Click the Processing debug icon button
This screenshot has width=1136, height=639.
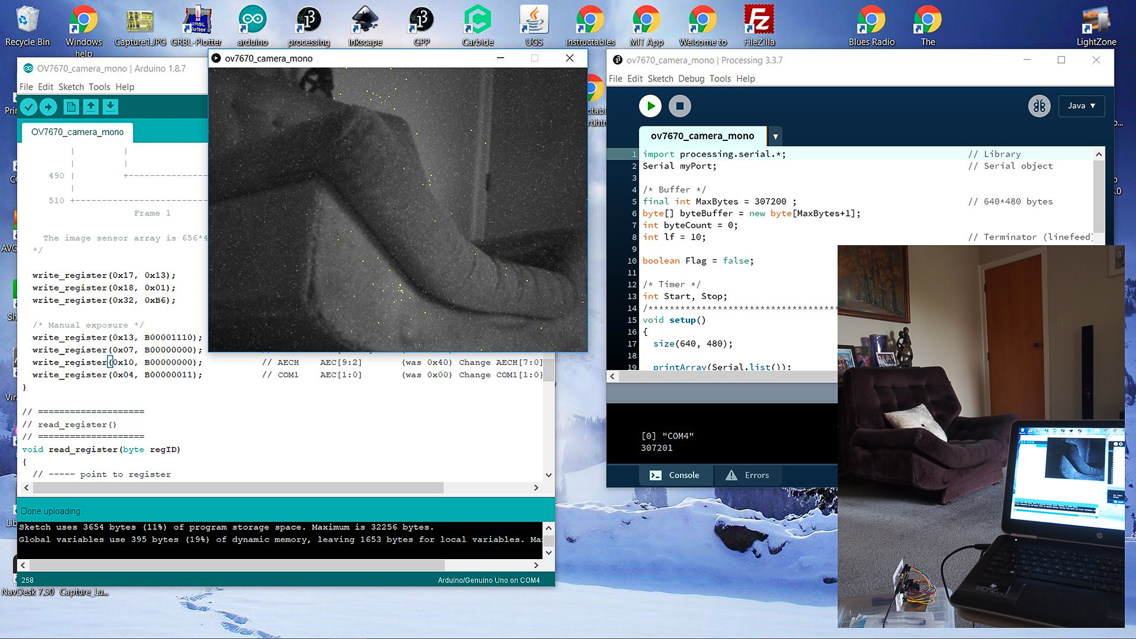1039,105
